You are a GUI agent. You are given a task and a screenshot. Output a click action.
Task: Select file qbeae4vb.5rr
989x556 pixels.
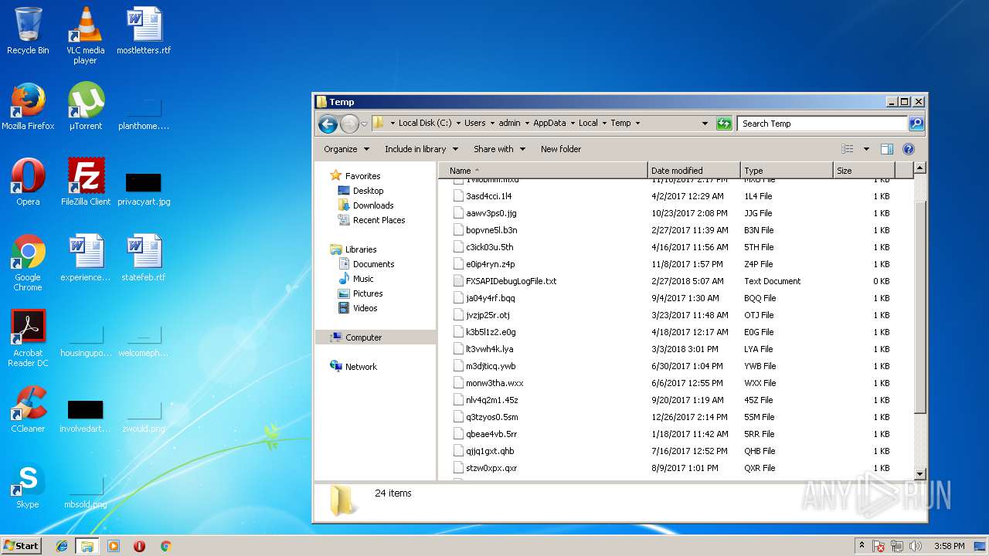[x=491, y=434]
